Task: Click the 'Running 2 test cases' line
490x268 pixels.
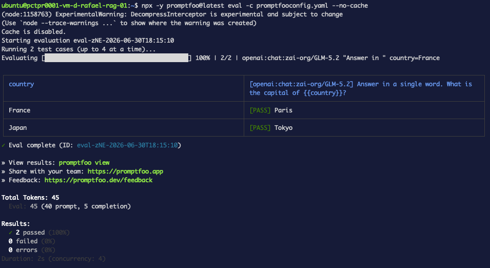Action: pos(79,49)
